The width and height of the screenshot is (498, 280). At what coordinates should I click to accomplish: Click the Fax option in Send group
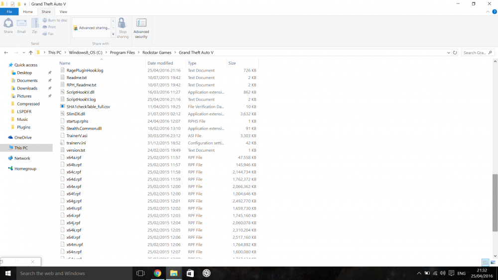pyautogui.click(x=48, y=34)
